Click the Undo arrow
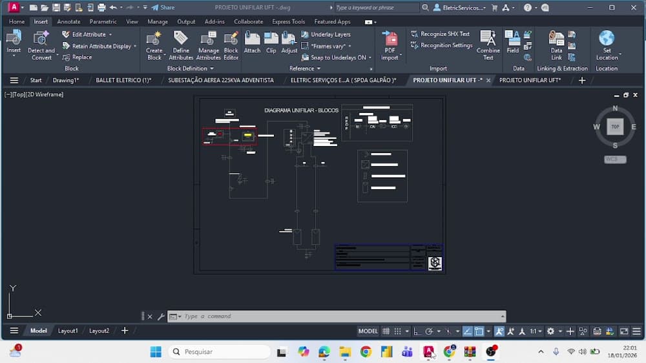Image resolution: width=646 pixels, height=363 pixels. click(113, 7)
